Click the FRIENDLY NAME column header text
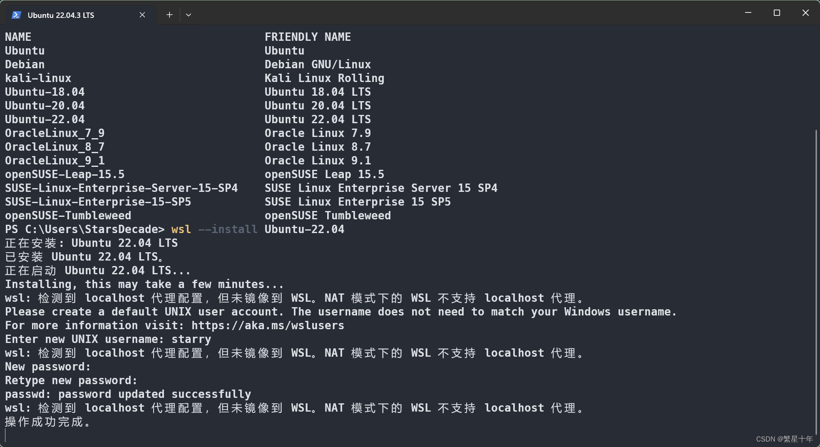820x447 pixels. (x=308, y=37)
